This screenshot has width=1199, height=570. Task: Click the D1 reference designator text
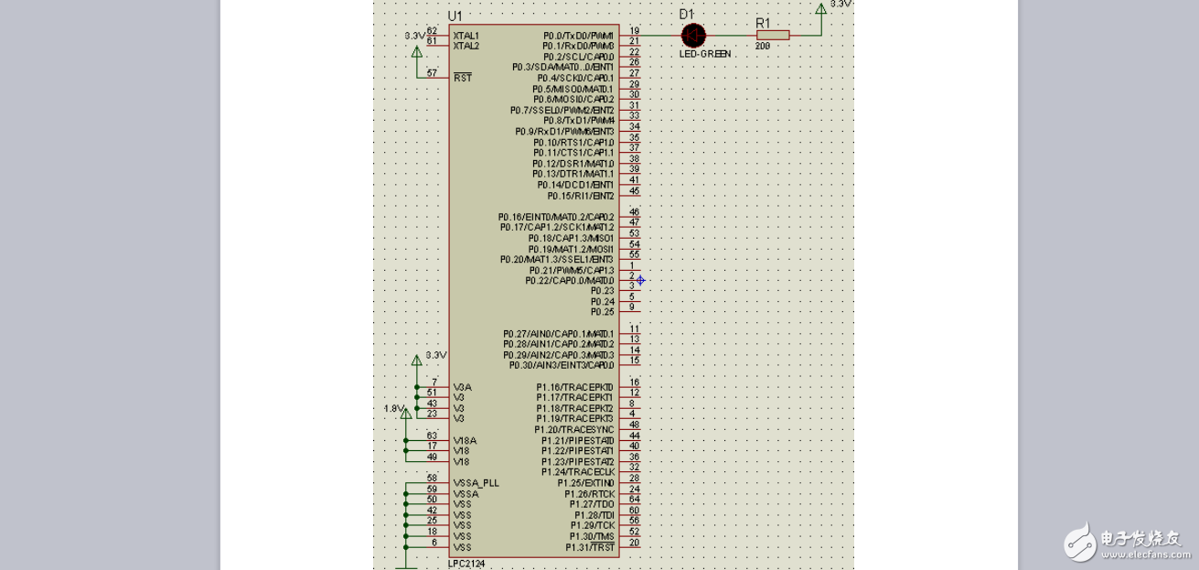point(687,14)
